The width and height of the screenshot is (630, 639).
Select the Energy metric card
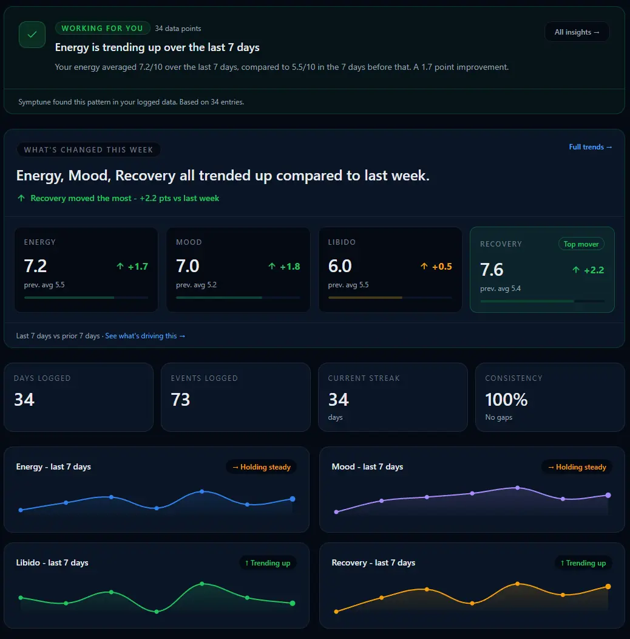86,269
